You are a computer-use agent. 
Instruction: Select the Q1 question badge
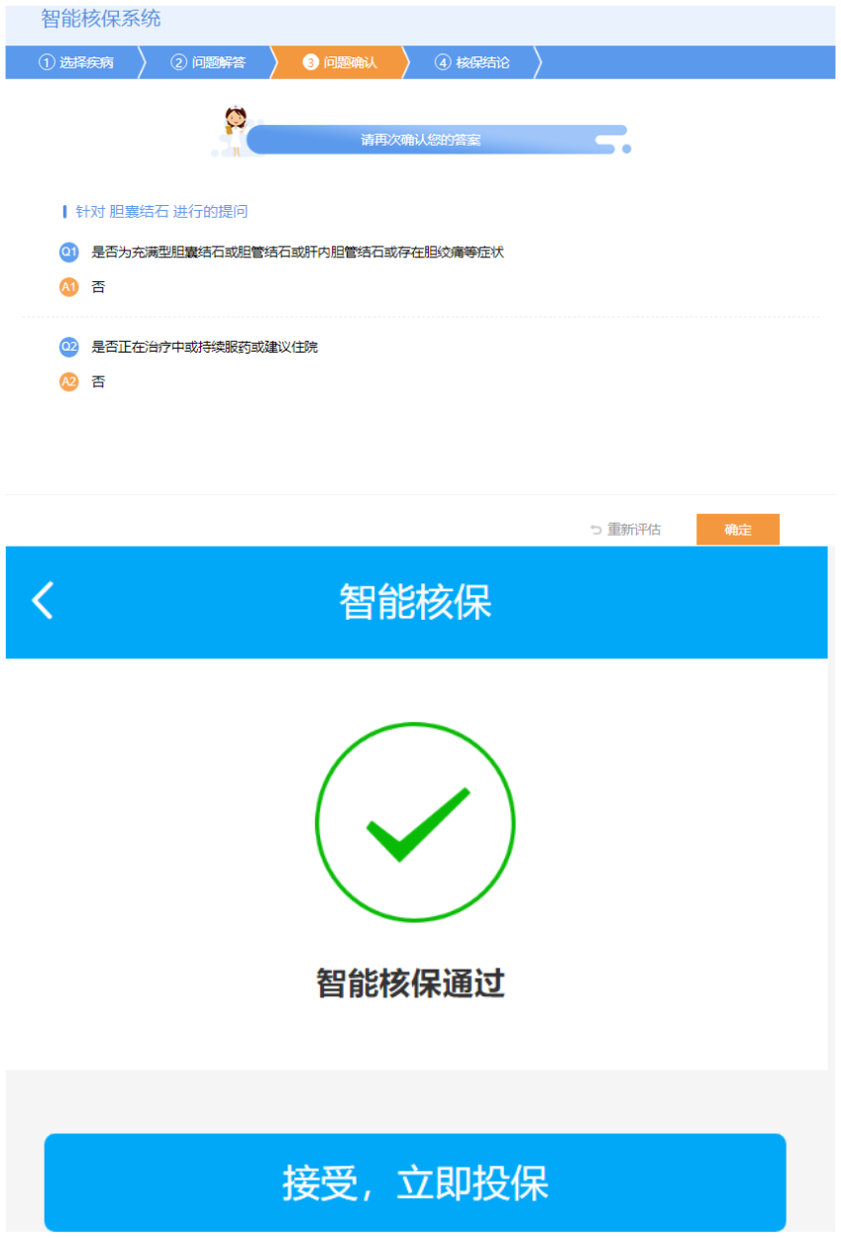coord(68,253)
